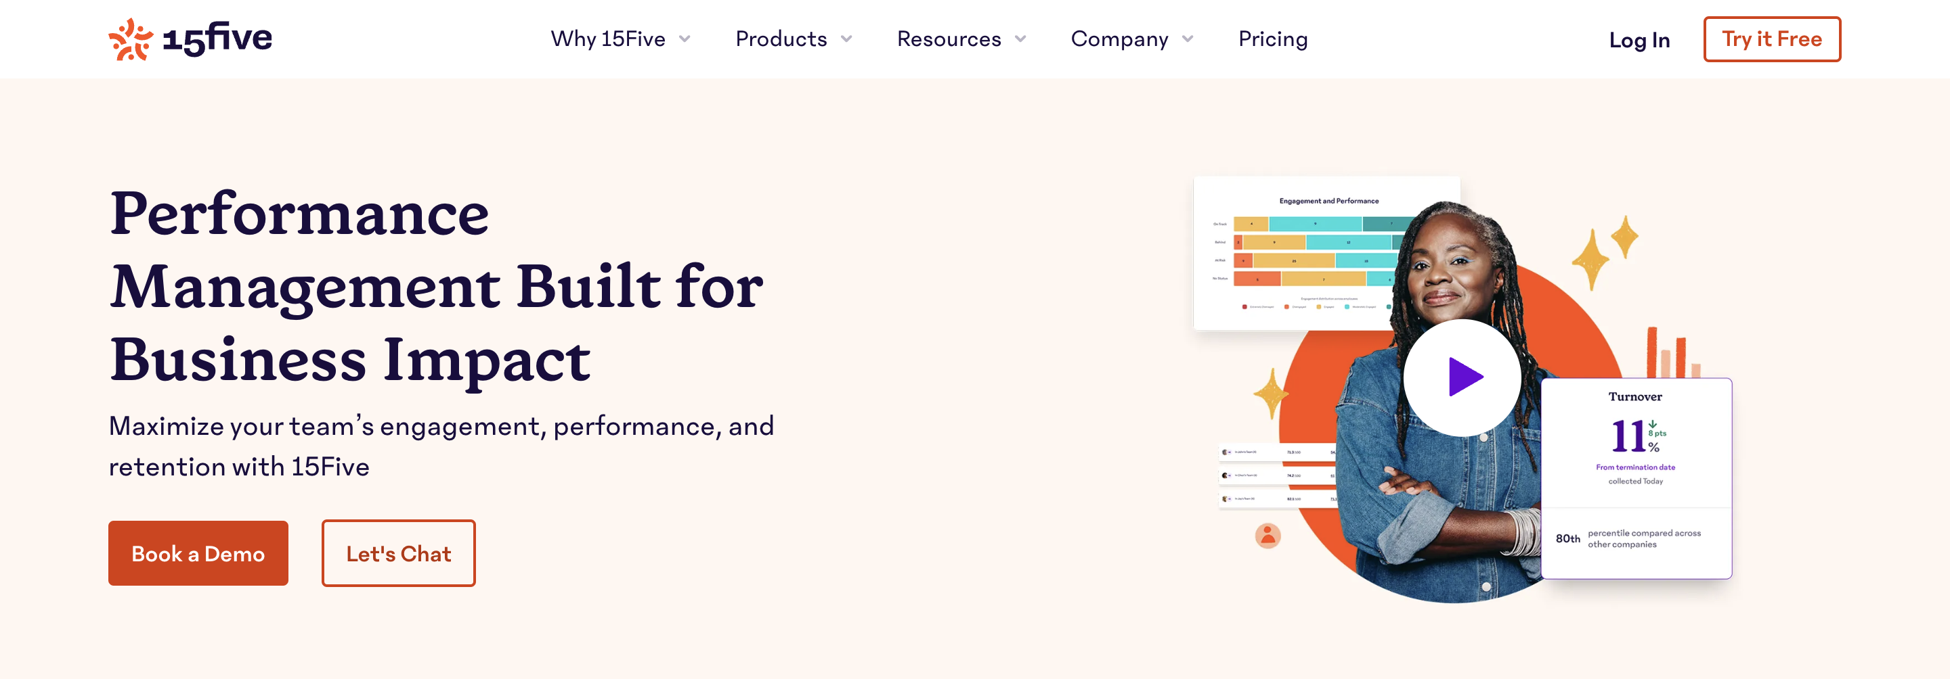Click the Book a Demo button

tap(198, 553)
